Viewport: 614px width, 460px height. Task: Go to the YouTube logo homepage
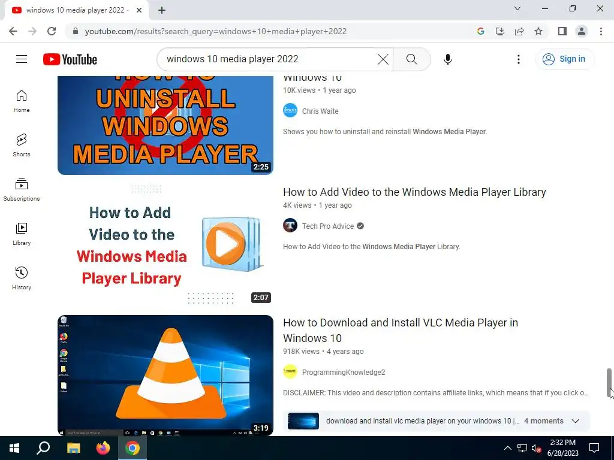[x=70, y=59]
